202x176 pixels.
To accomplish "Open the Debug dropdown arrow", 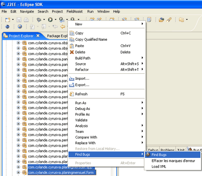I will (44, 19).
